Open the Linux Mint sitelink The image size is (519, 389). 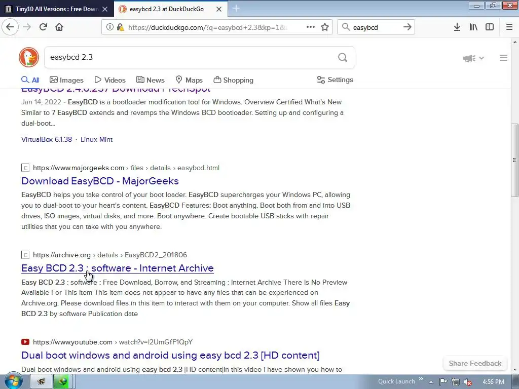(97, 139)
